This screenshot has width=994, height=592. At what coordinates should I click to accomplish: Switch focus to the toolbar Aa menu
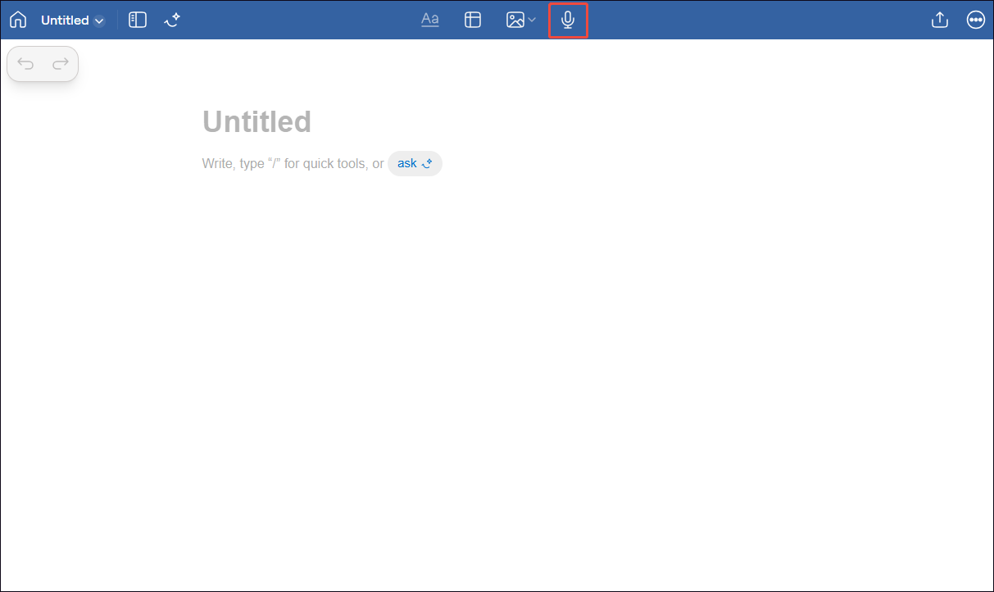[429, 19]
